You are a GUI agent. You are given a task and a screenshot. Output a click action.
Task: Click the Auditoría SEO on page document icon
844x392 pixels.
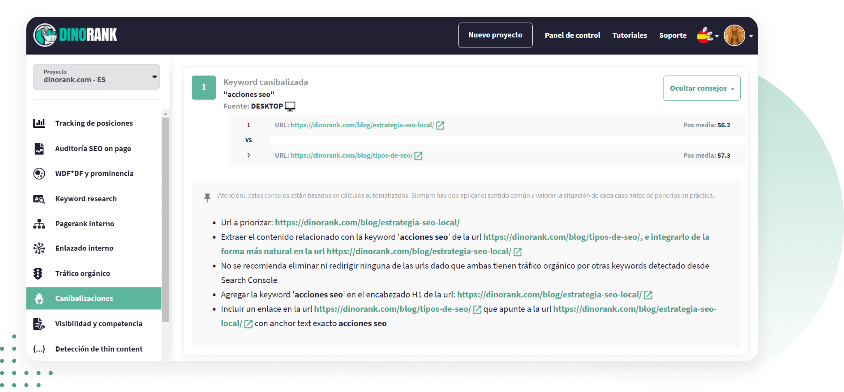(x=39, y=148)
